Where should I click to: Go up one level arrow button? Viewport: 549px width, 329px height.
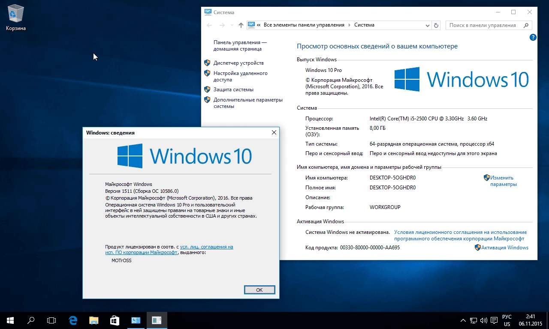click(x=241, y=25)
